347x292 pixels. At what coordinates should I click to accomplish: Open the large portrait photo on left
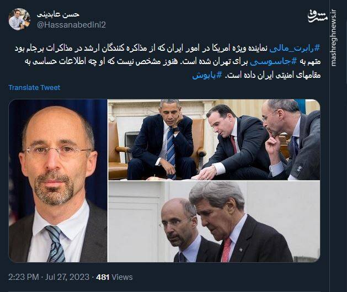(x=58, y=181)
